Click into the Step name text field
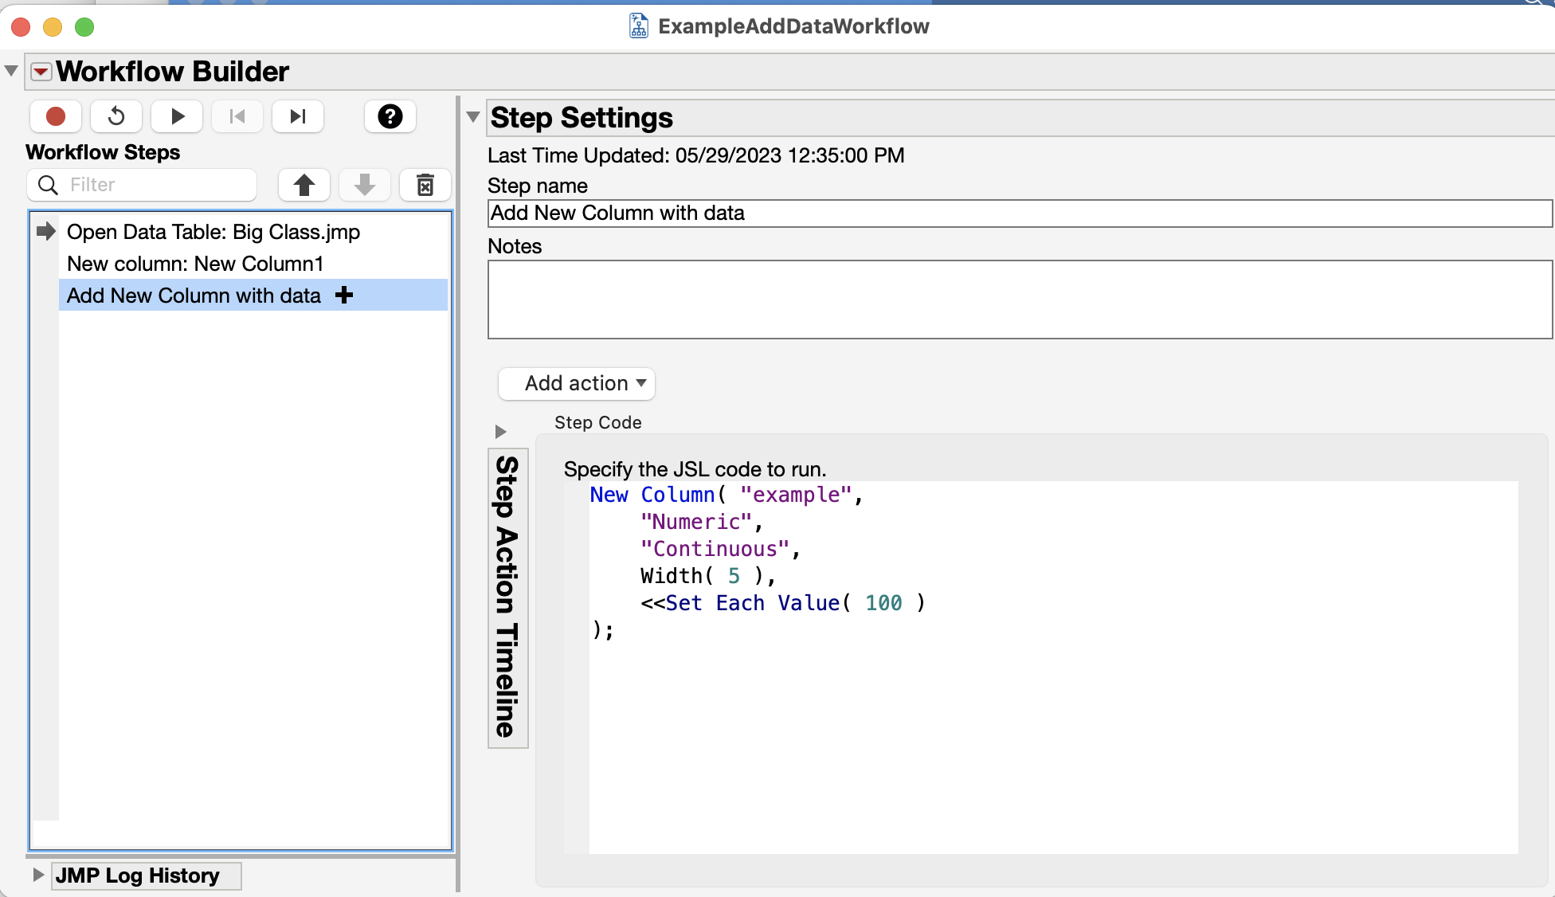Image resolution: width=1555 pixels, height=897 pixels. click(x=1019, y=213)
